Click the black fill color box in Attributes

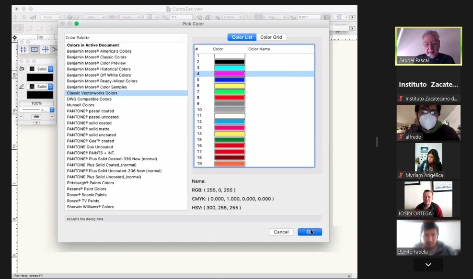[x=40, y=78]
